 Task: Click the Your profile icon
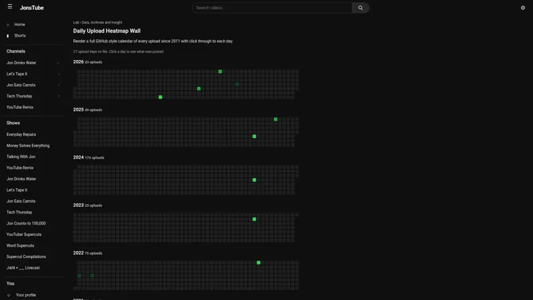9,295
